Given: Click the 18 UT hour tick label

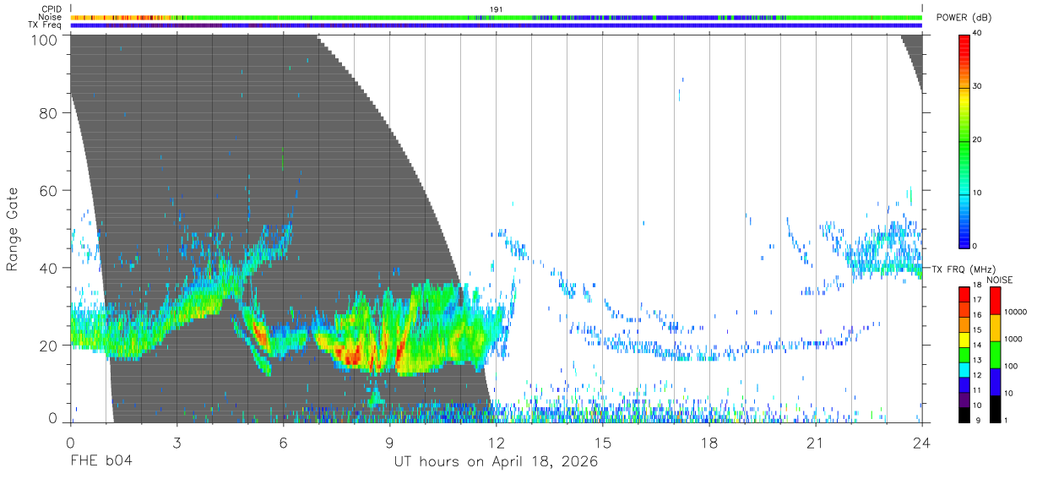Looking at the screenshot, I should (x=709, y=443).
